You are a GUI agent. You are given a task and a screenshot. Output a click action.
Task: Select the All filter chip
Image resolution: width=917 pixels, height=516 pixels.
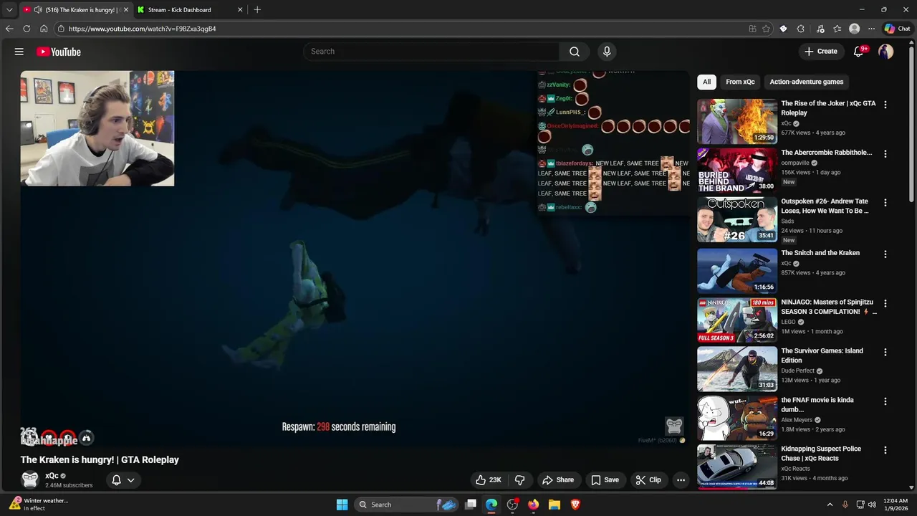(x=706, y=82)
